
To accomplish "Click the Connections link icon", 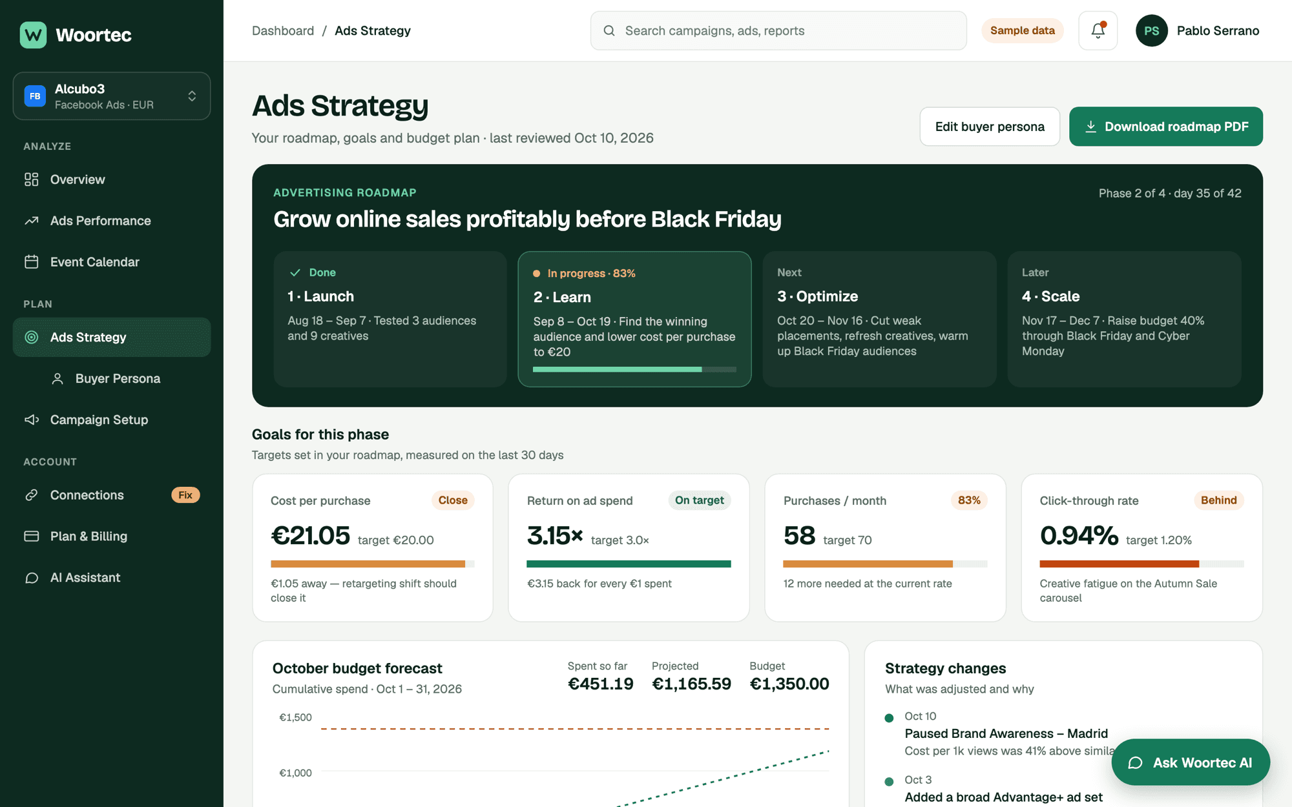I will [x=32, y=495].
